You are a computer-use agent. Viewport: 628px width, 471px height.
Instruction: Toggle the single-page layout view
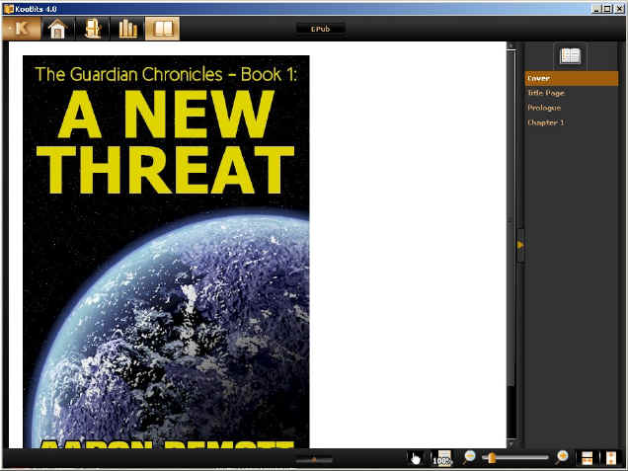tap(611, 458)
